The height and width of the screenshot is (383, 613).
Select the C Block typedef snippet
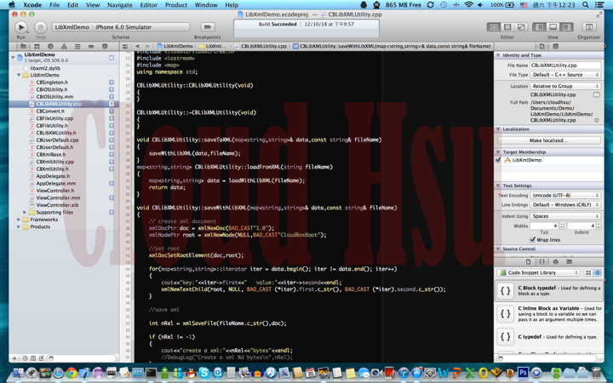coord(548,291)
